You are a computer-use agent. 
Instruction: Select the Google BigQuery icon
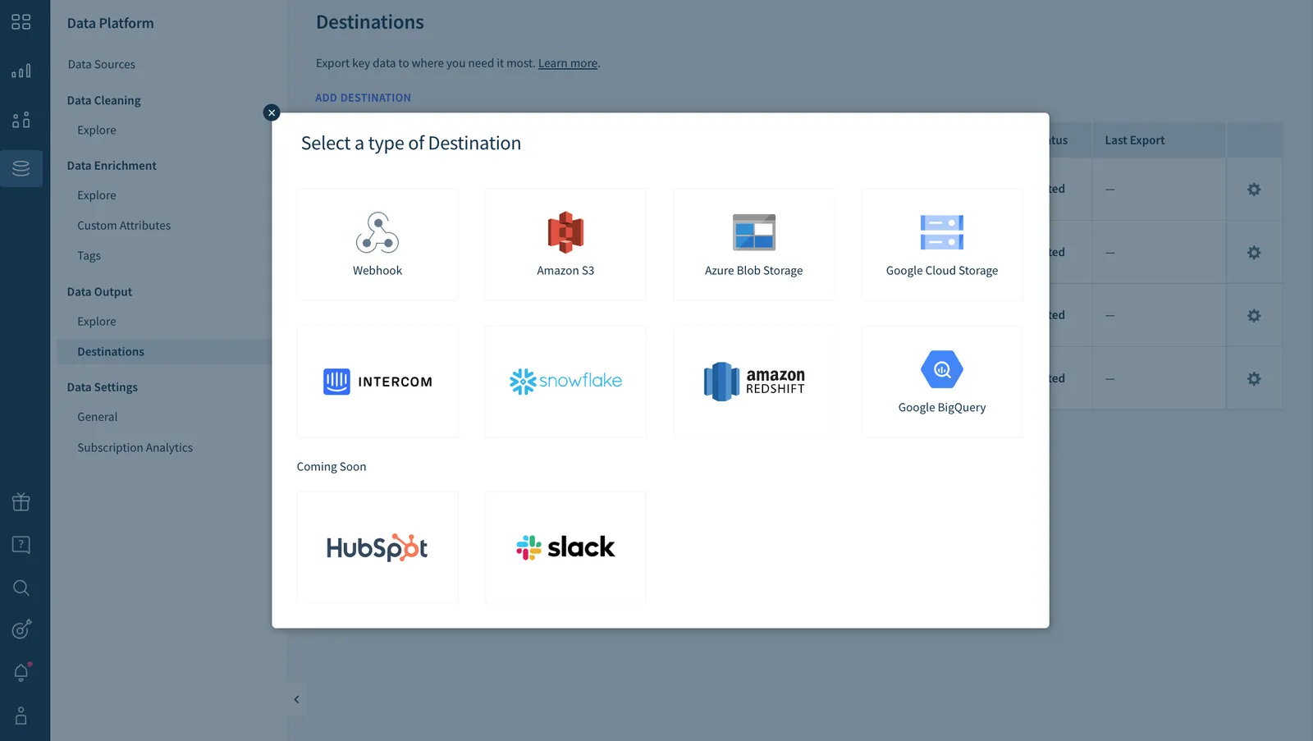(x=942, y=369)
